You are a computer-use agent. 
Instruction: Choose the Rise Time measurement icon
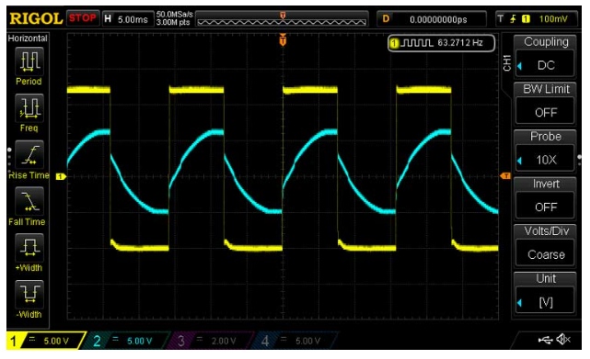pos(29,155)
